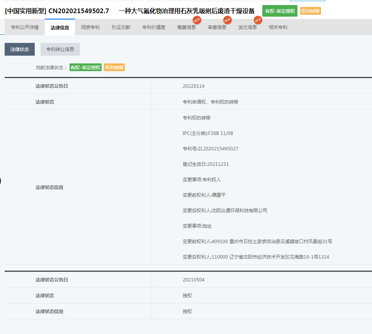This screenshot has width=372, height=334.
Task: Click the green 有权-审定授权 tag beside the title
Action: tap(280, 11)
